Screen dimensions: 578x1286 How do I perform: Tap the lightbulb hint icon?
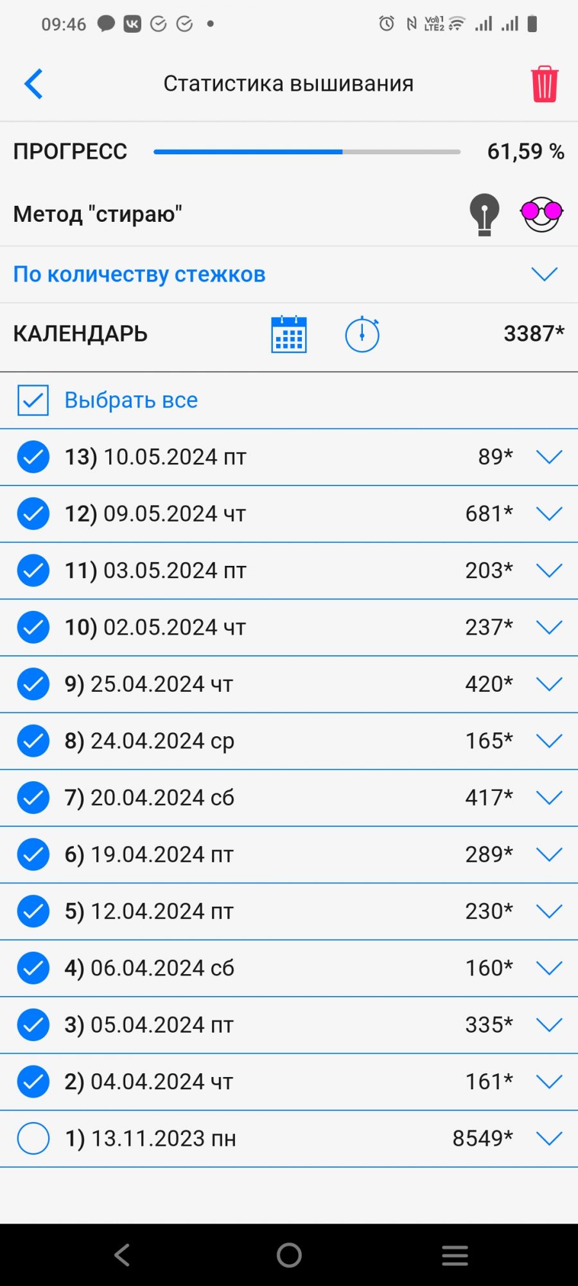(484, 214)
